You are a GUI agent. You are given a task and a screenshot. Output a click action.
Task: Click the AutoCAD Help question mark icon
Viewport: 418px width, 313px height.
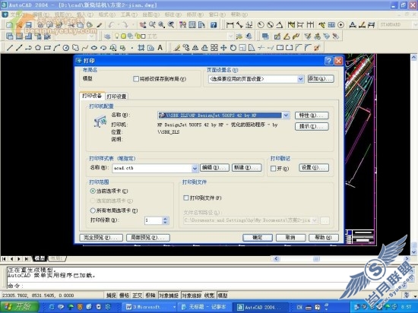pos(214,25)
